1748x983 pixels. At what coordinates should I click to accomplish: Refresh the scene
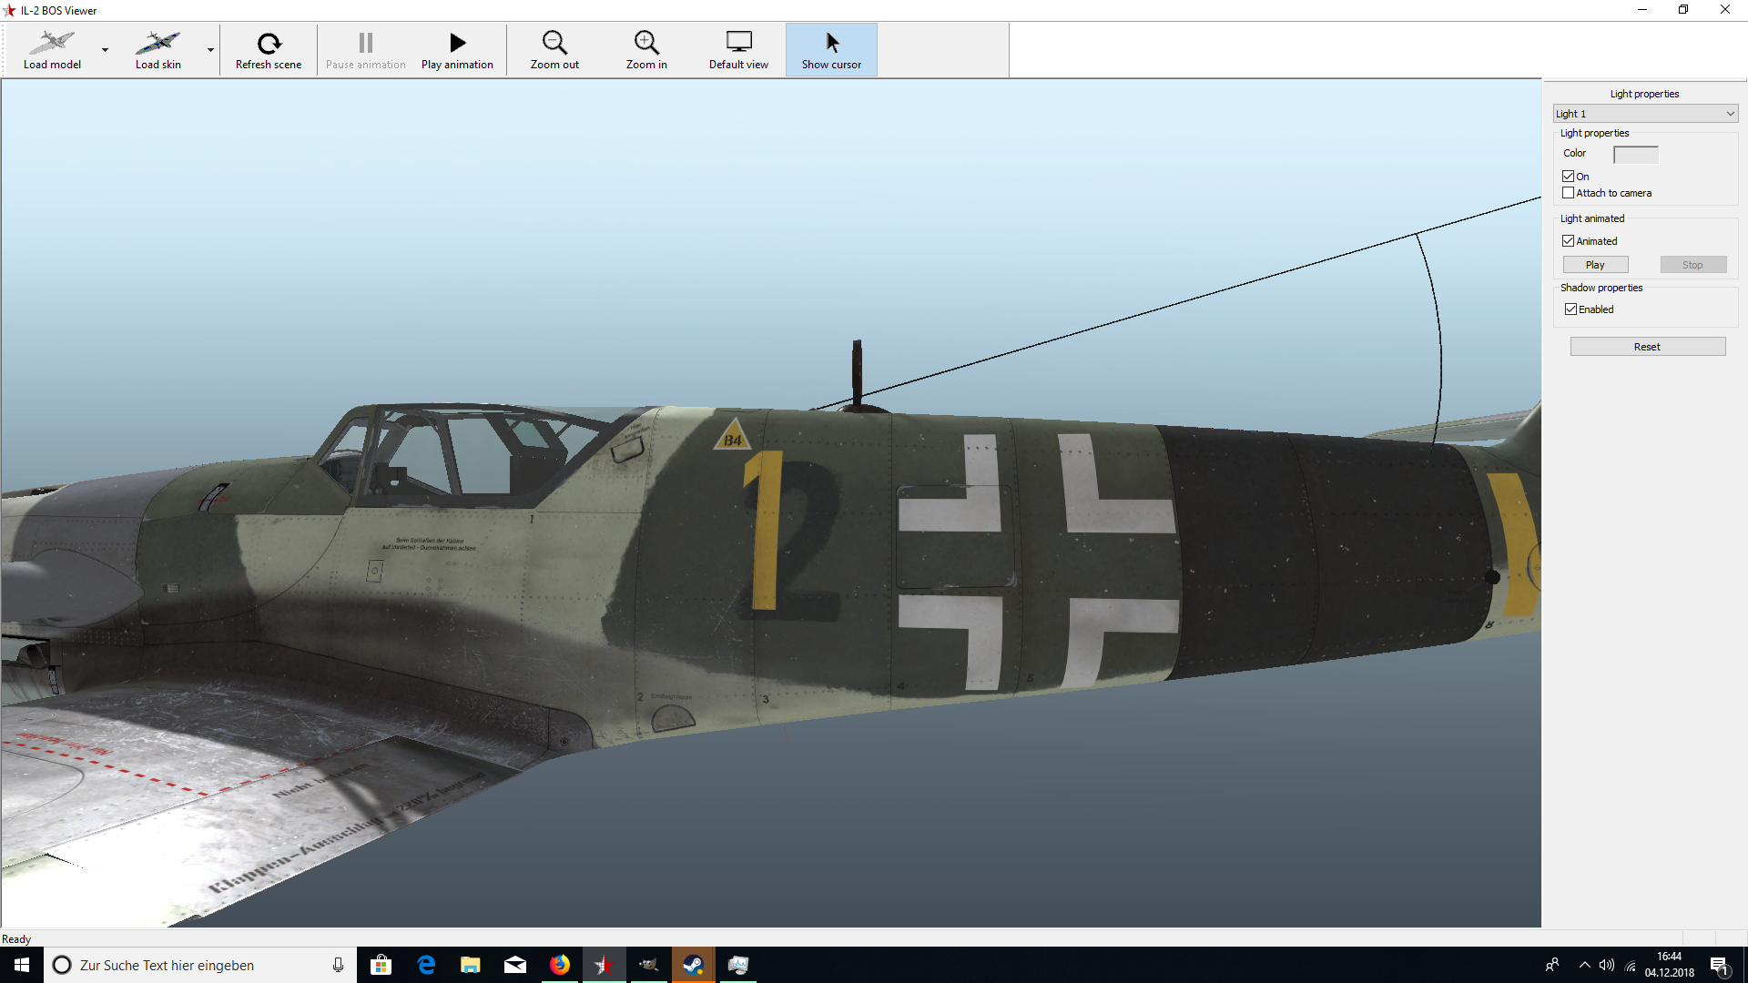(x=269, y=50)
